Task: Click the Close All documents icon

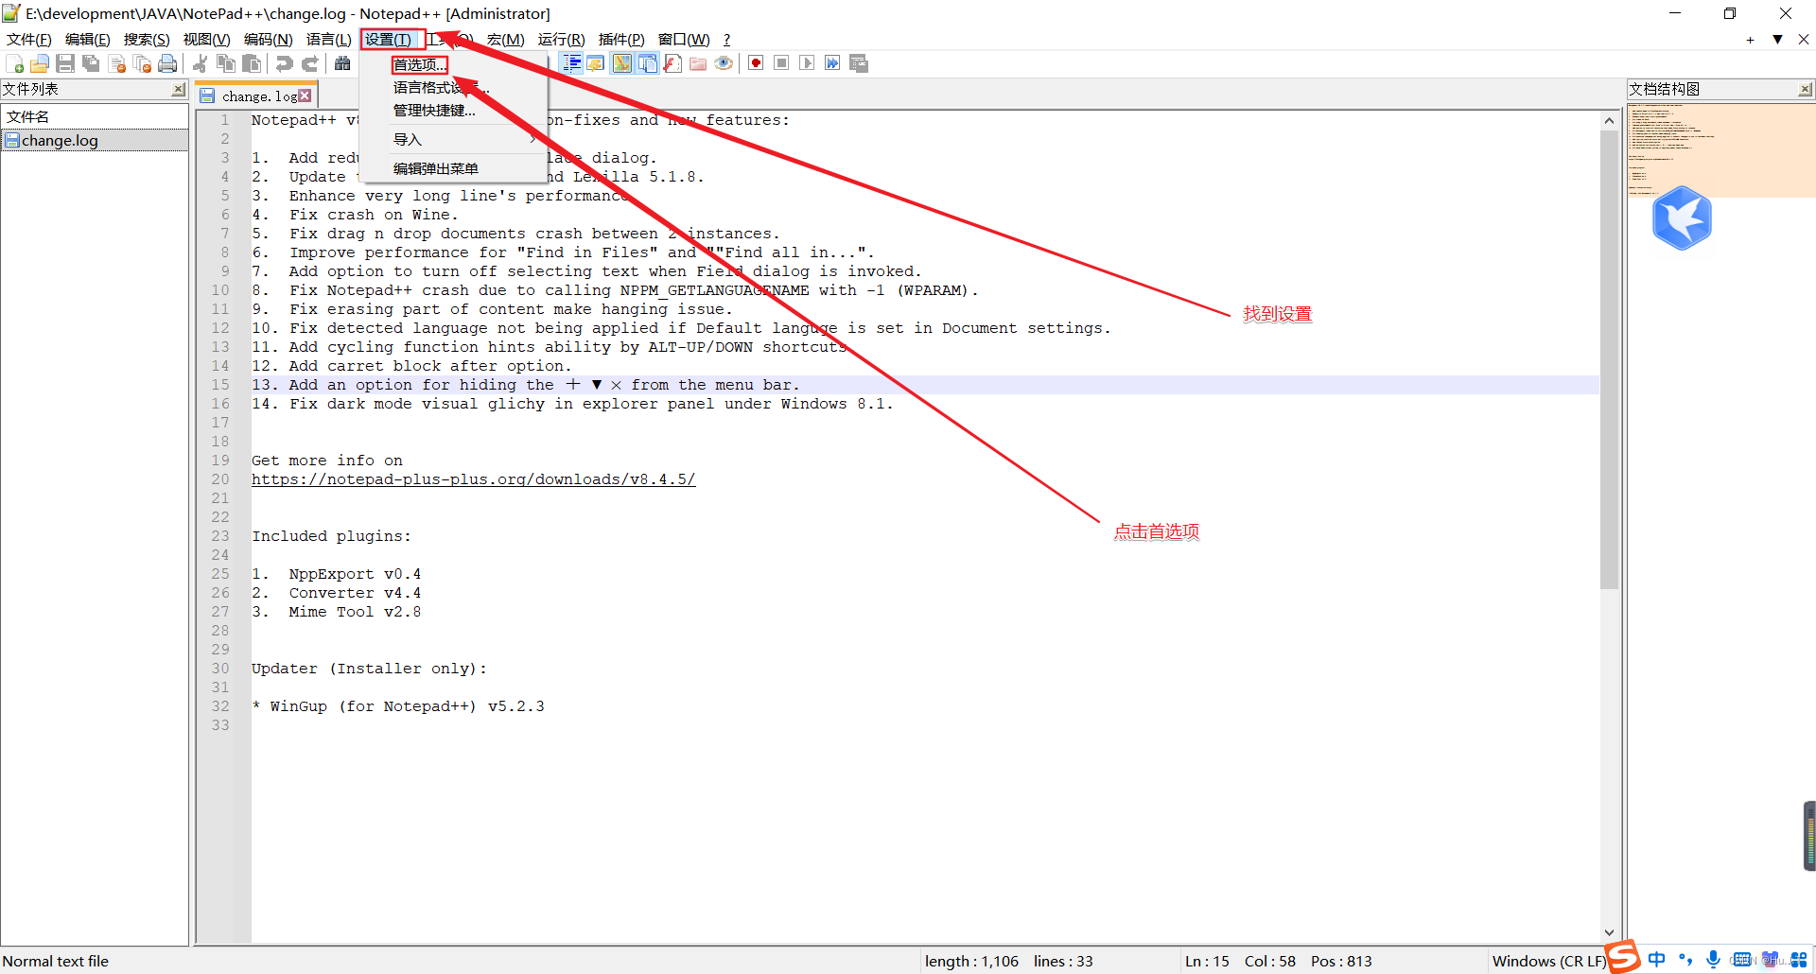Action: point(143,63)
